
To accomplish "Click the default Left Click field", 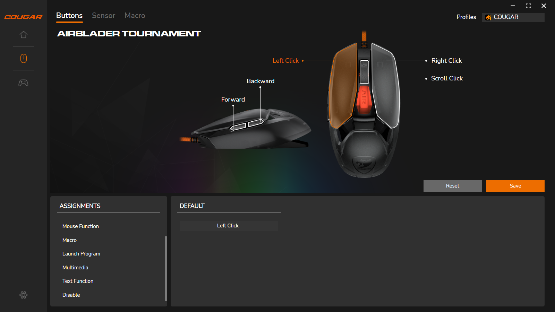I will [x=229, y=226].
